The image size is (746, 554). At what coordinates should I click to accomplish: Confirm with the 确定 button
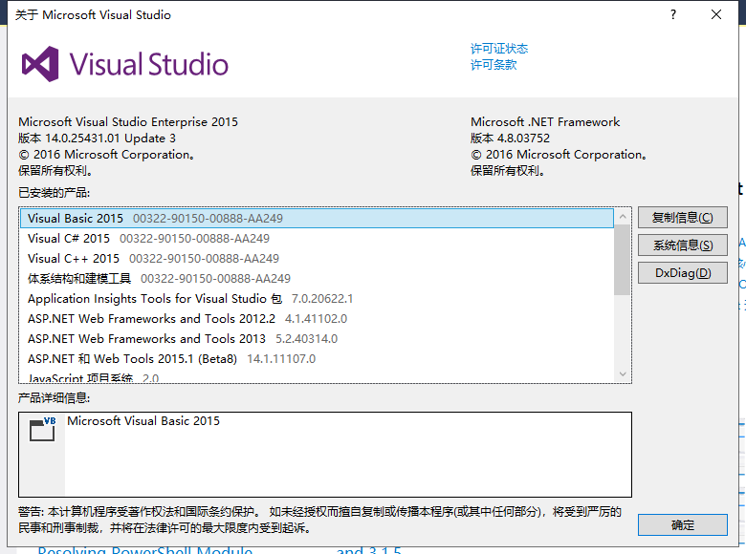[682, 525]
